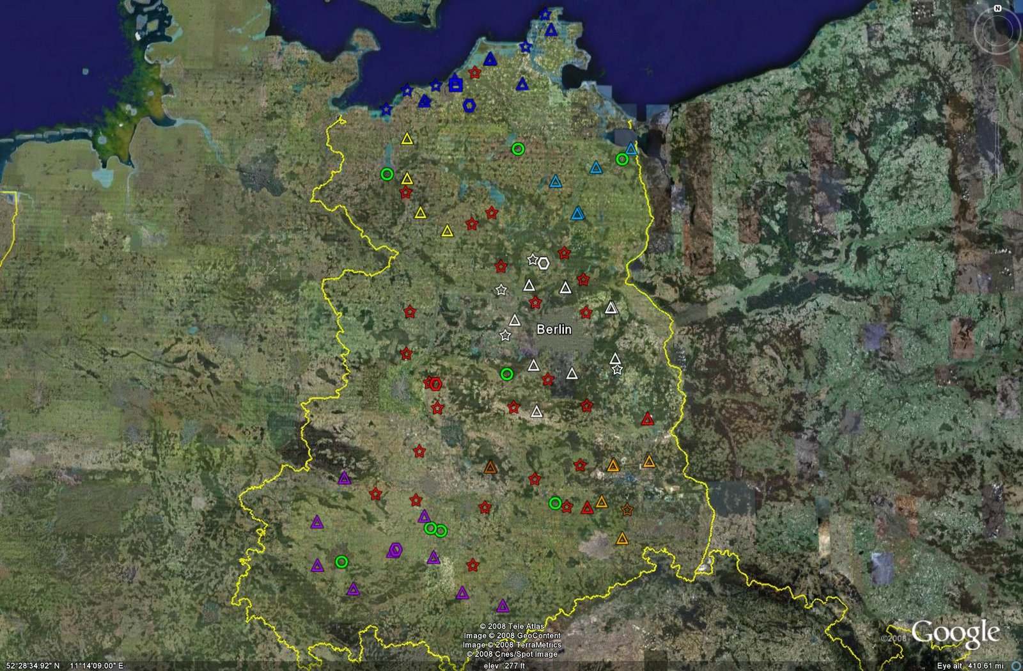1023x671 pixels.
Task: Open the purple hexagon marker
Action: 396,549
